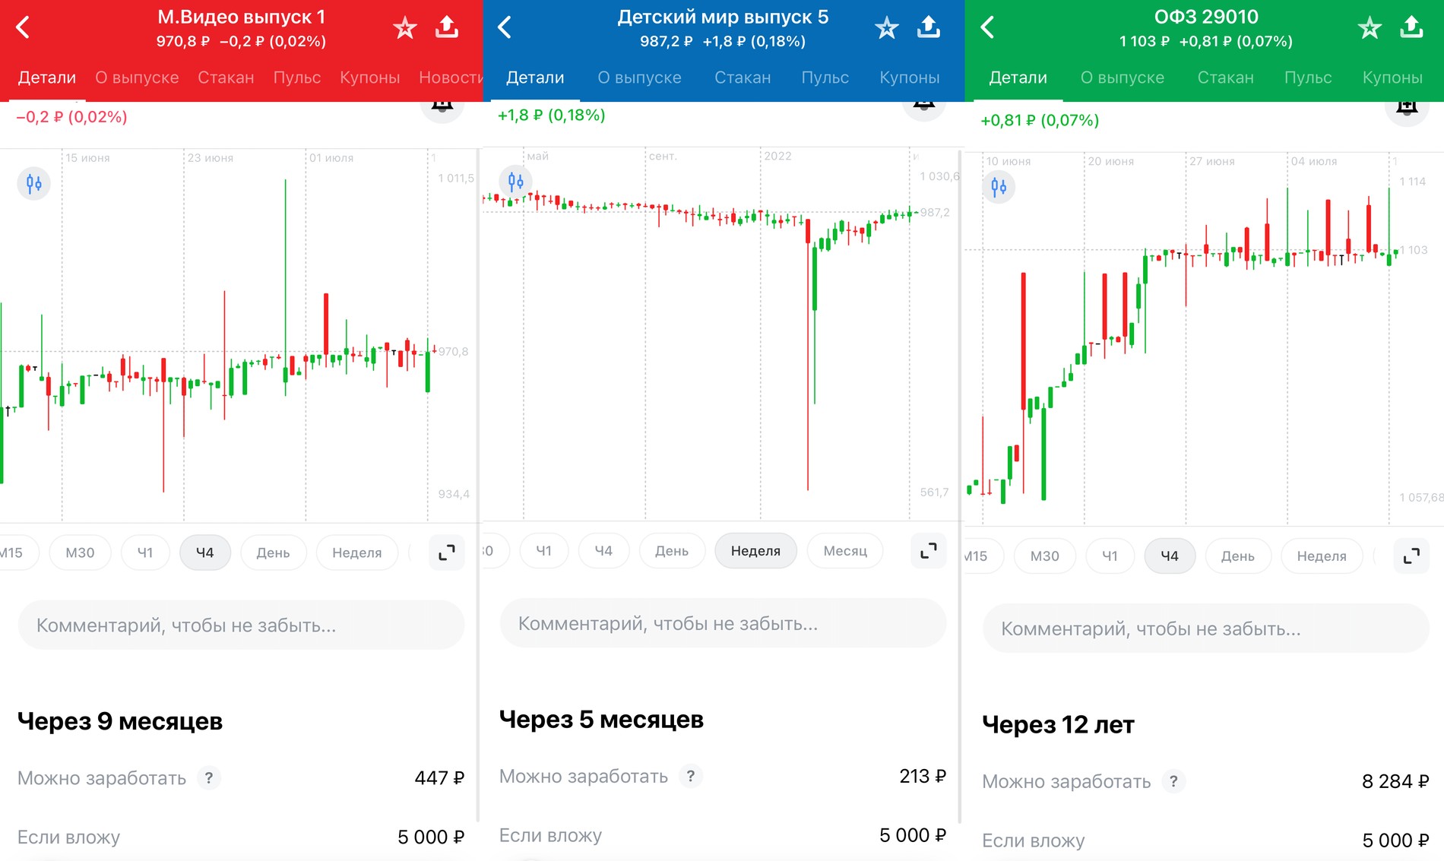The width and height of the screenshot is (1444, 861).
Task: Select the День interval on М.Видео chart
Action: (x=273, y=552)
